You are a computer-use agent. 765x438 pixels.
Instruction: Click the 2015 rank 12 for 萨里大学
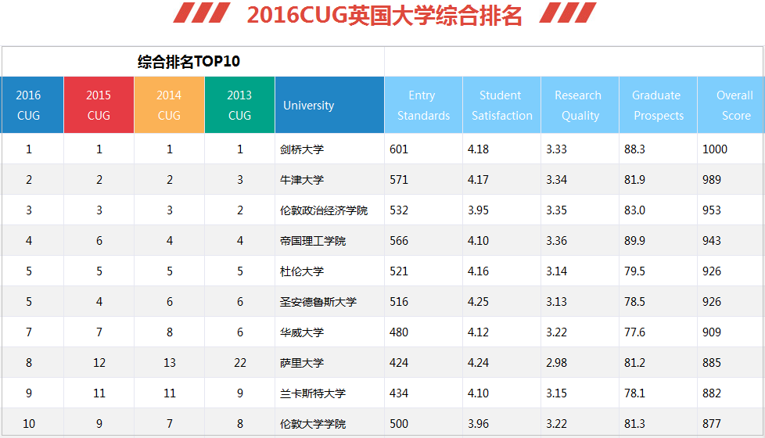coord(99,362)
